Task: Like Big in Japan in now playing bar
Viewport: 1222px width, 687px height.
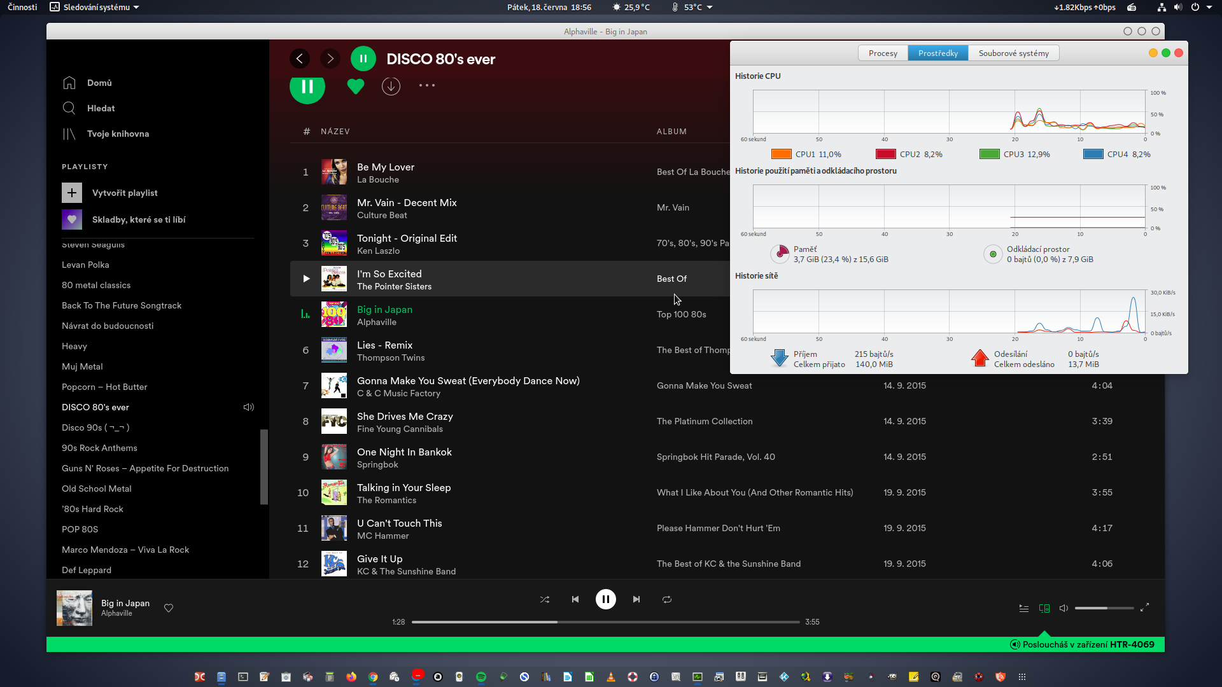Action: pyautogui.click(x=169, y=608)
